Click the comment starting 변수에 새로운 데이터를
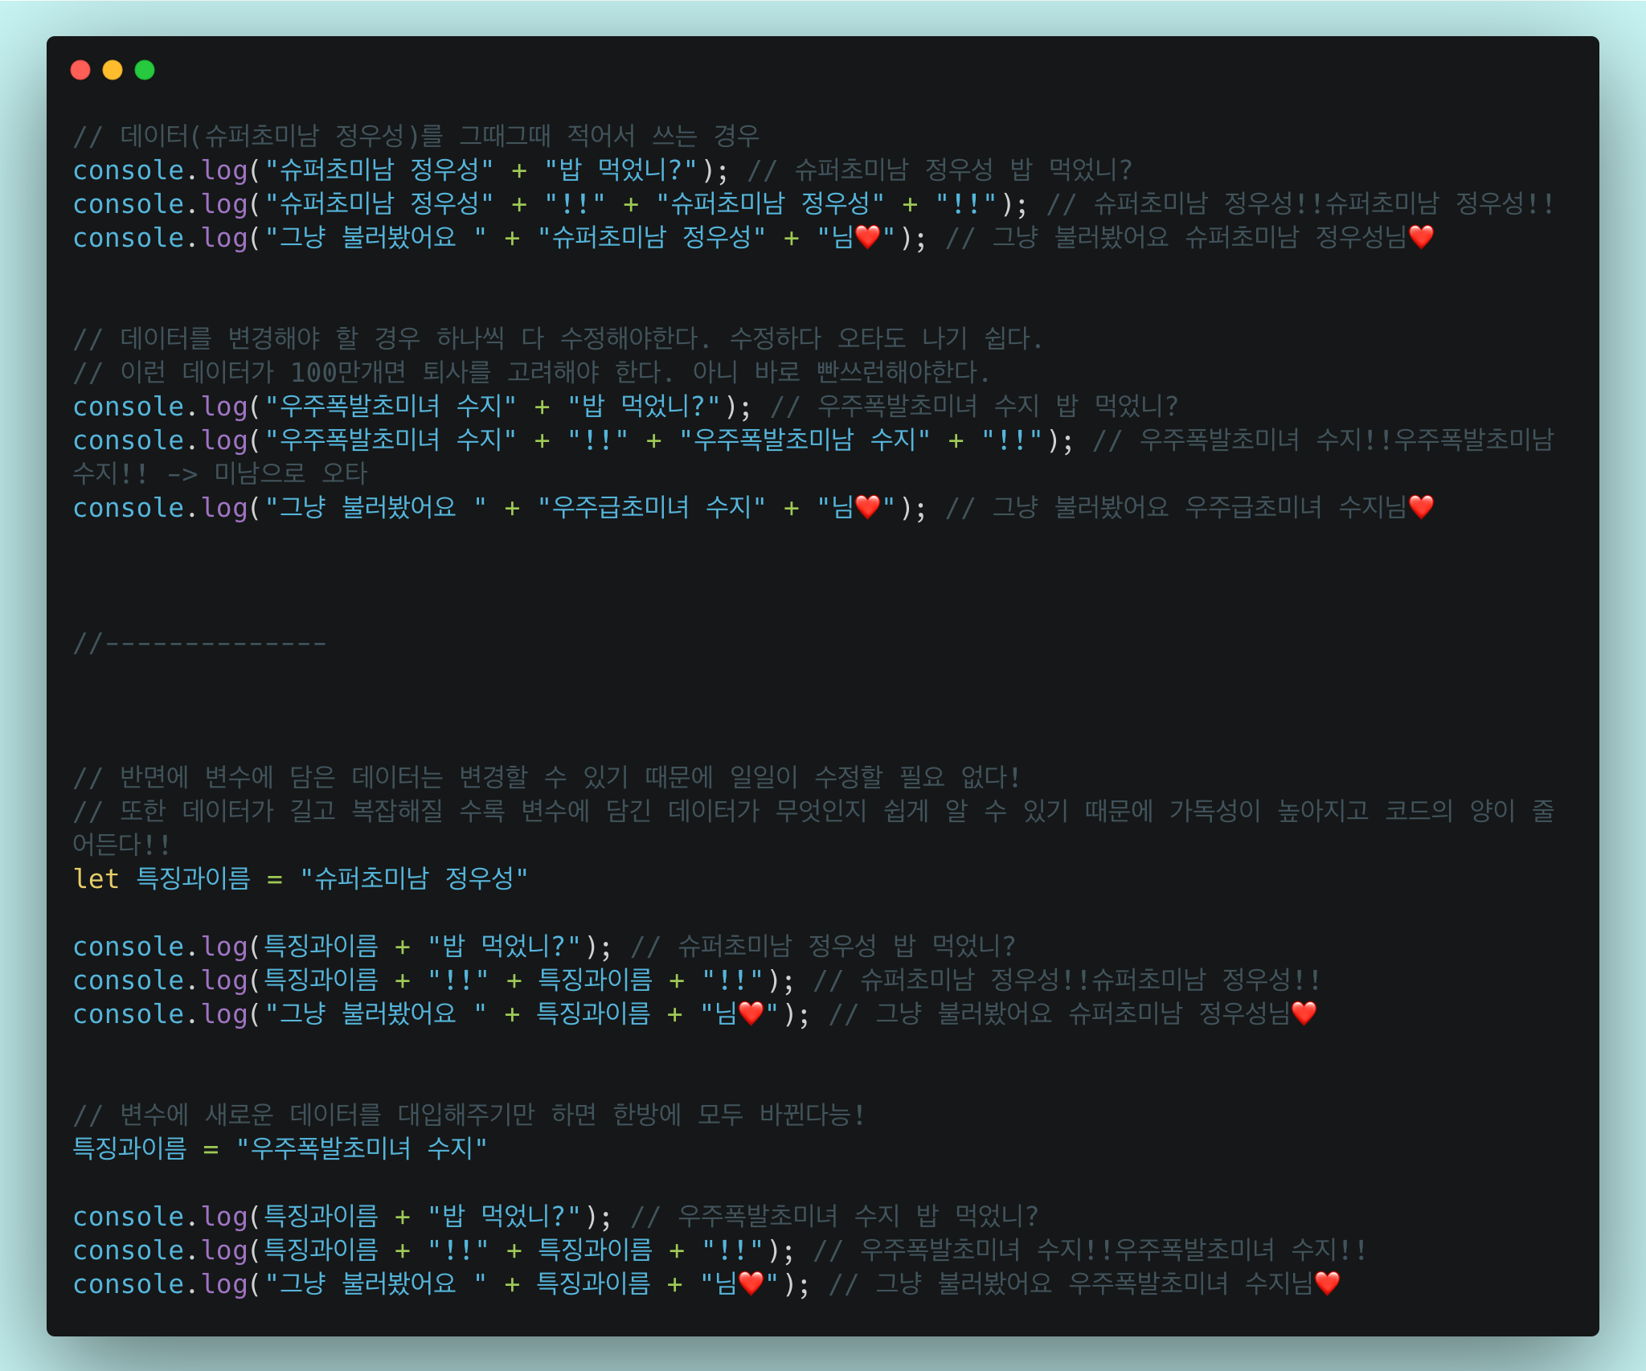 coord(468,1115)
